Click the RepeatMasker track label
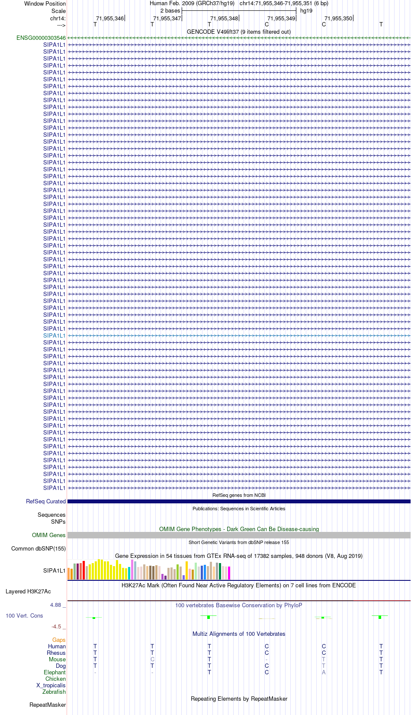This screenshot has width=411, height=715. coord(48,705)
